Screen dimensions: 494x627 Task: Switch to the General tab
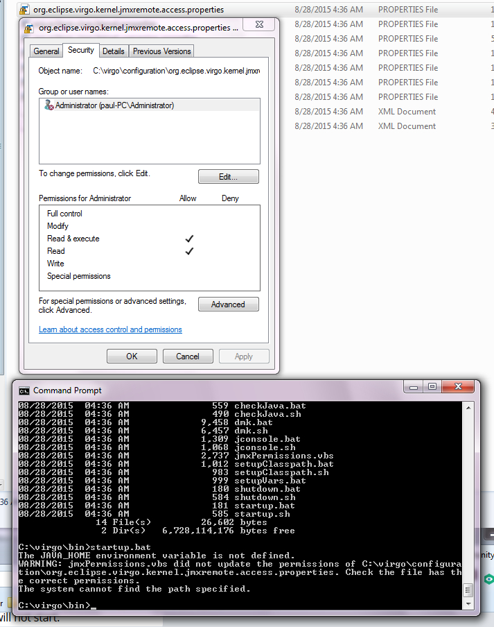(46, 51)
